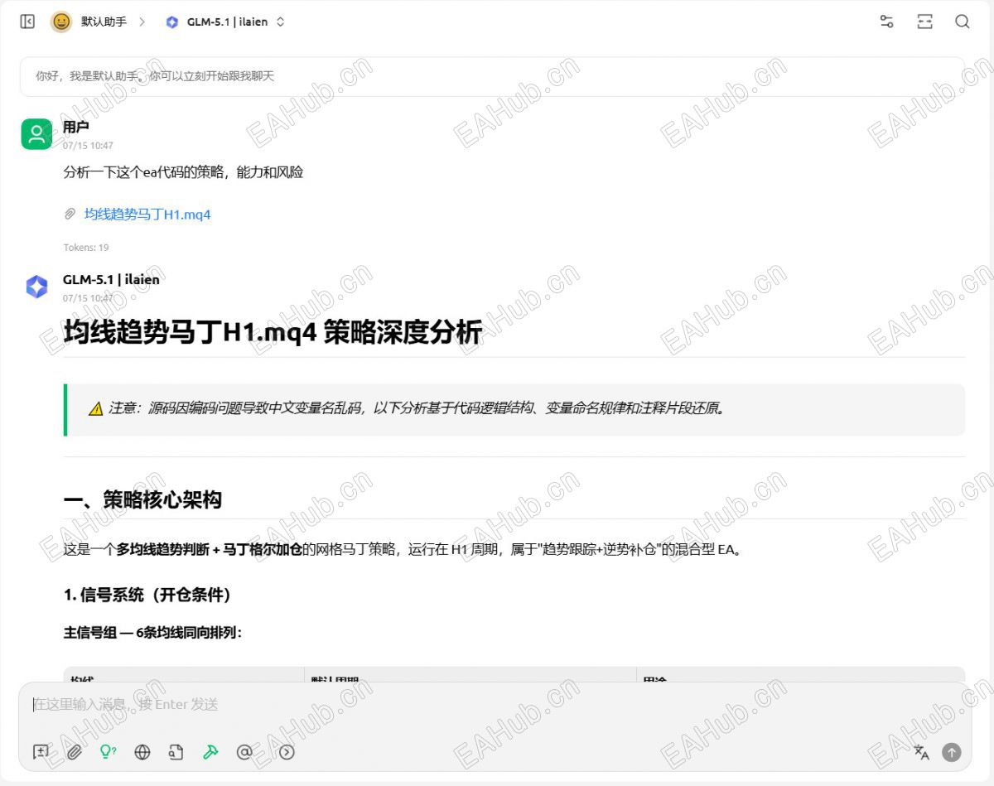Click the GLM-5.1 message avatar icon
This screenshot has width=994, height=786.
(x=36, y=287)
